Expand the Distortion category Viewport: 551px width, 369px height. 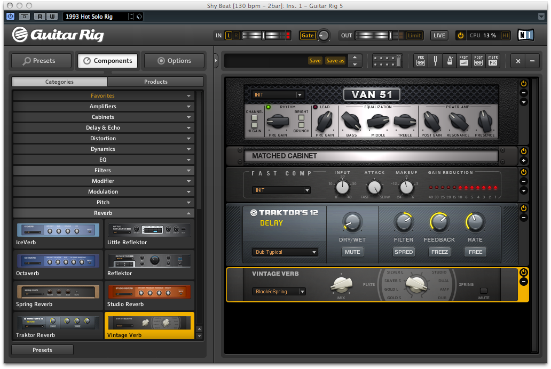click(103, 138)
